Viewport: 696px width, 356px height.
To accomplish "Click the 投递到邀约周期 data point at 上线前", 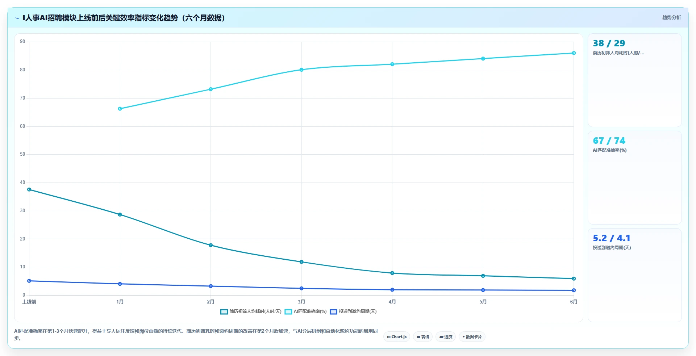I will [x=29, y=281].
